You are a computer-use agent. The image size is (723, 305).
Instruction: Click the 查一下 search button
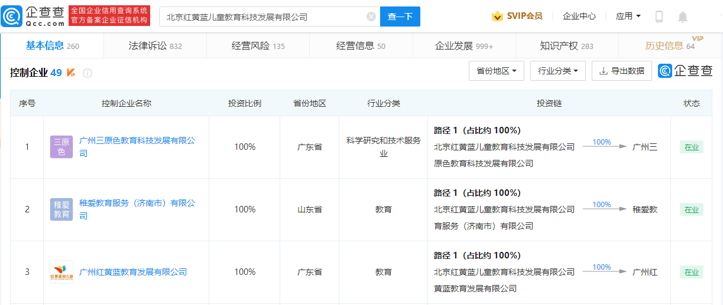(400, 17)
